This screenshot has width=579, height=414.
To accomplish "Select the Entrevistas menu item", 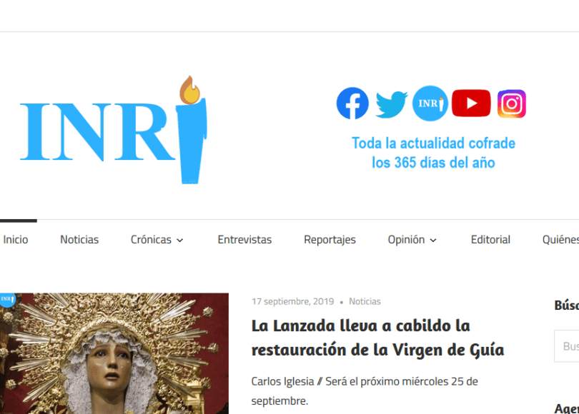I will (x=244, y=240).
